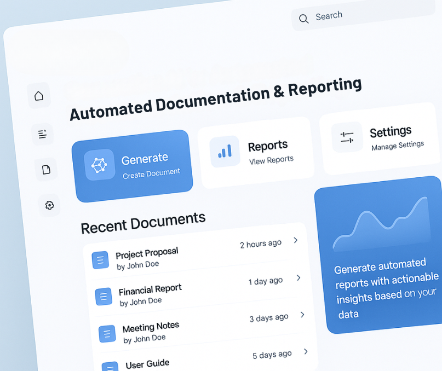Click the blue area chart graphic
442x371 pixels.
click(382, 223)
